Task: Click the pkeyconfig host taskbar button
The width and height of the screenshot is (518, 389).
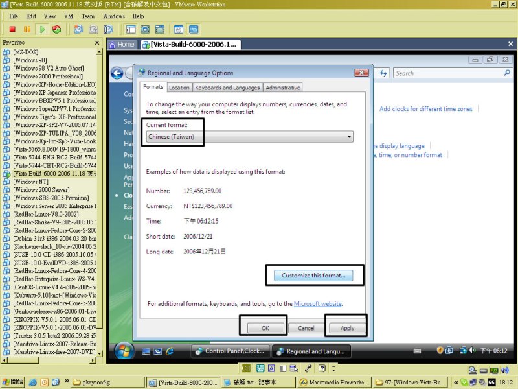Action: pos(107,383)
